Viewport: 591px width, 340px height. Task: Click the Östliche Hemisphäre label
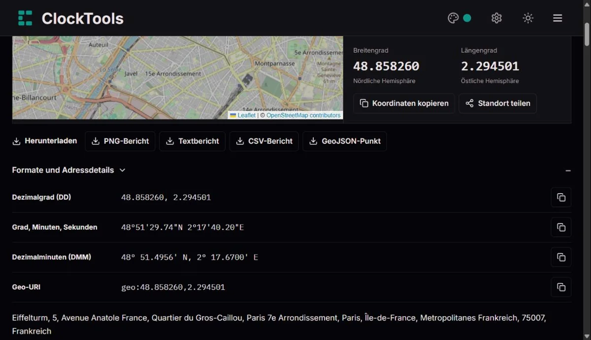pos(490,81)
